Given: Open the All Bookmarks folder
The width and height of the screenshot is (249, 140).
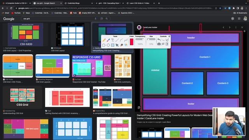Looking at the screenshot, I should click(x=240, y=13).
